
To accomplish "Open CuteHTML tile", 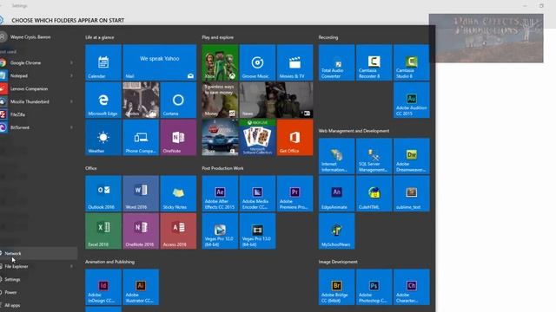I will pyautogui.click(x=374, y=194).
